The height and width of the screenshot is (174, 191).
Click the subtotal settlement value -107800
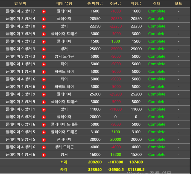click(x=115, y=162)
